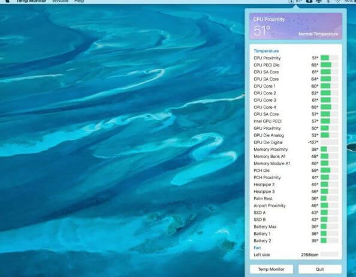The image size is (356, 277).
Task: Click the Temp Monitor 51° menu bar status icon
Action: coord(295,1)
